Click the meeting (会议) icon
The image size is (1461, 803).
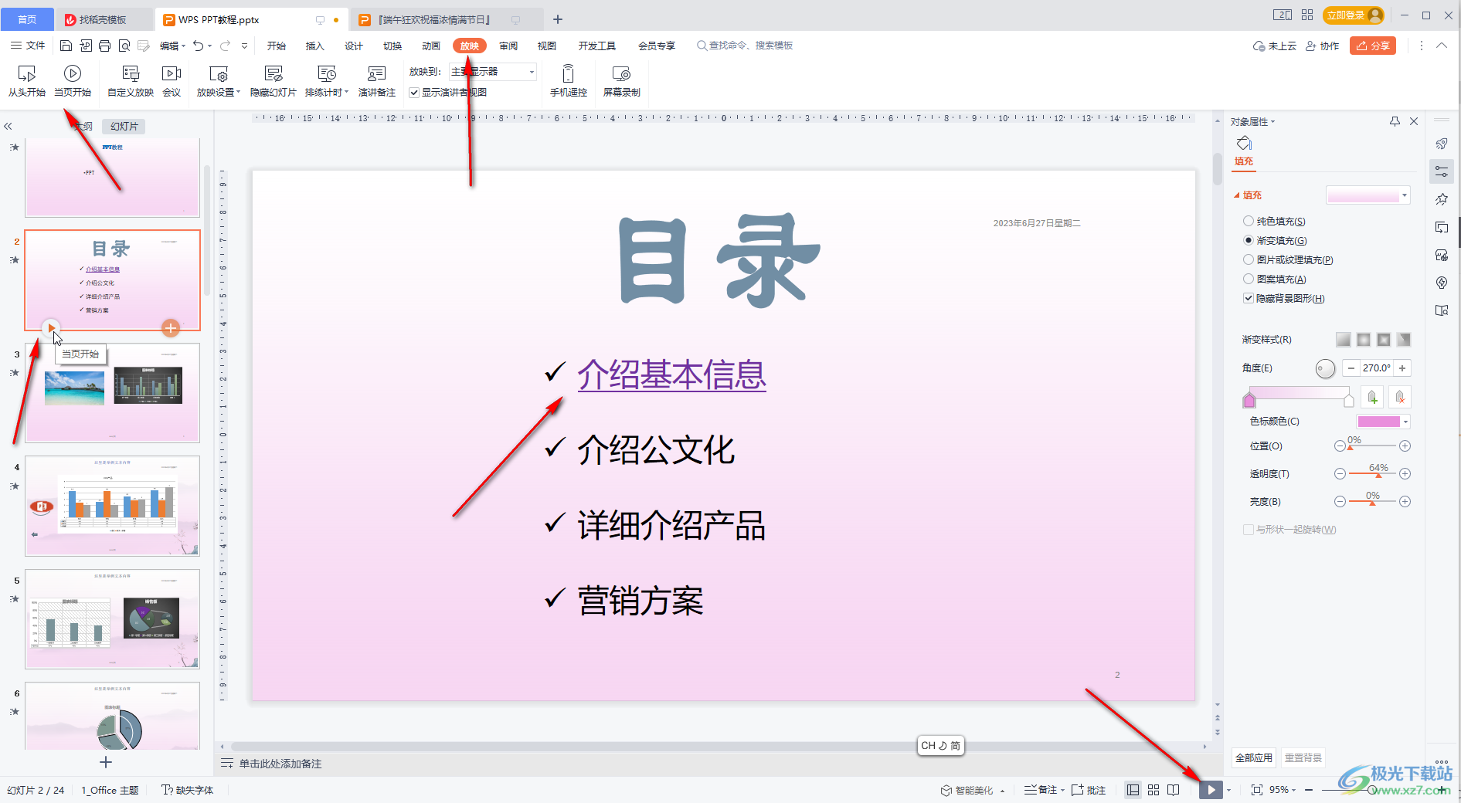172,81
